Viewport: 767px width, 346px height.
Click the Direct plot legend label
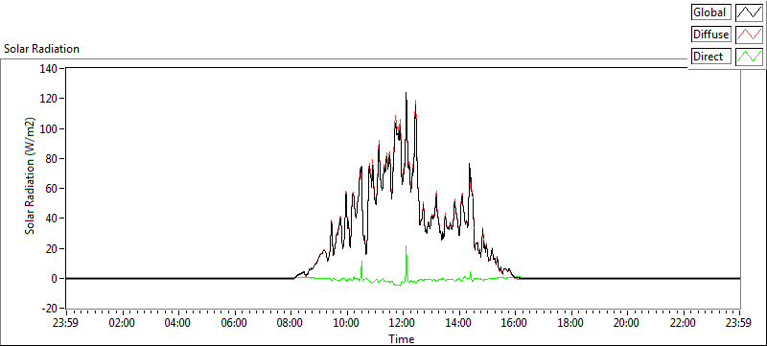[x=711, y=57]
